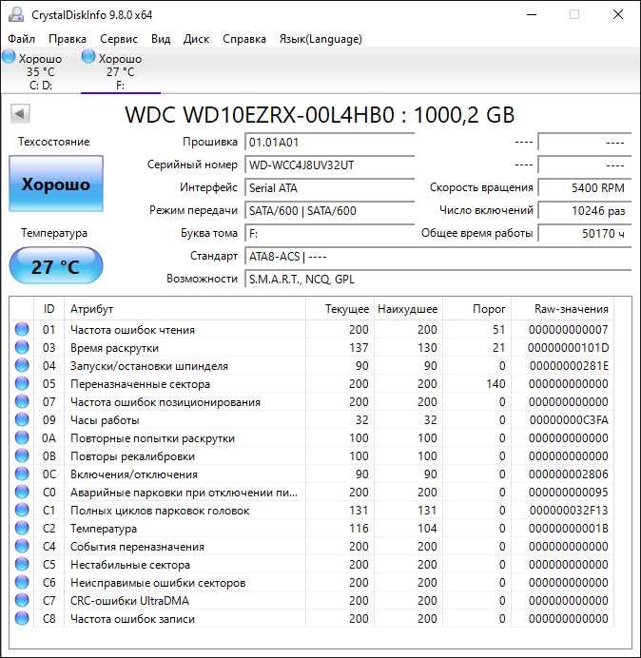Click the Атрибут column header
Image resolution: width=641 pixels, height=658 pixels.
(185, 309)
